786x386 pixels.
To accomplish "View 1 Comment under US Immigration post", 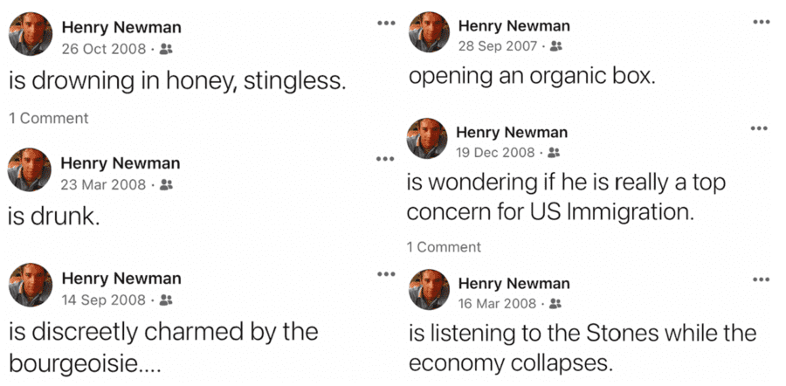I will point(444,247).
